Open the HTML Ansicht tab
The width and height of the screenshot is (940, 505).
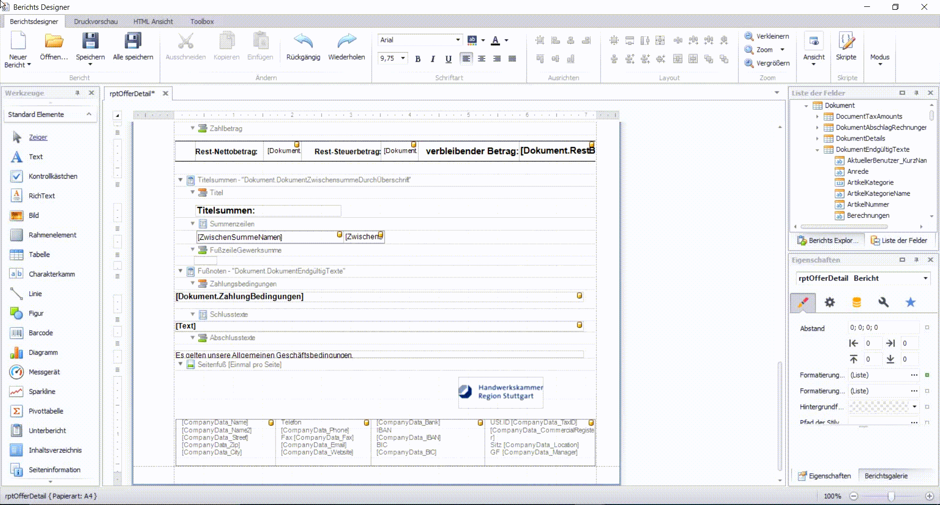tap(153, 22)
